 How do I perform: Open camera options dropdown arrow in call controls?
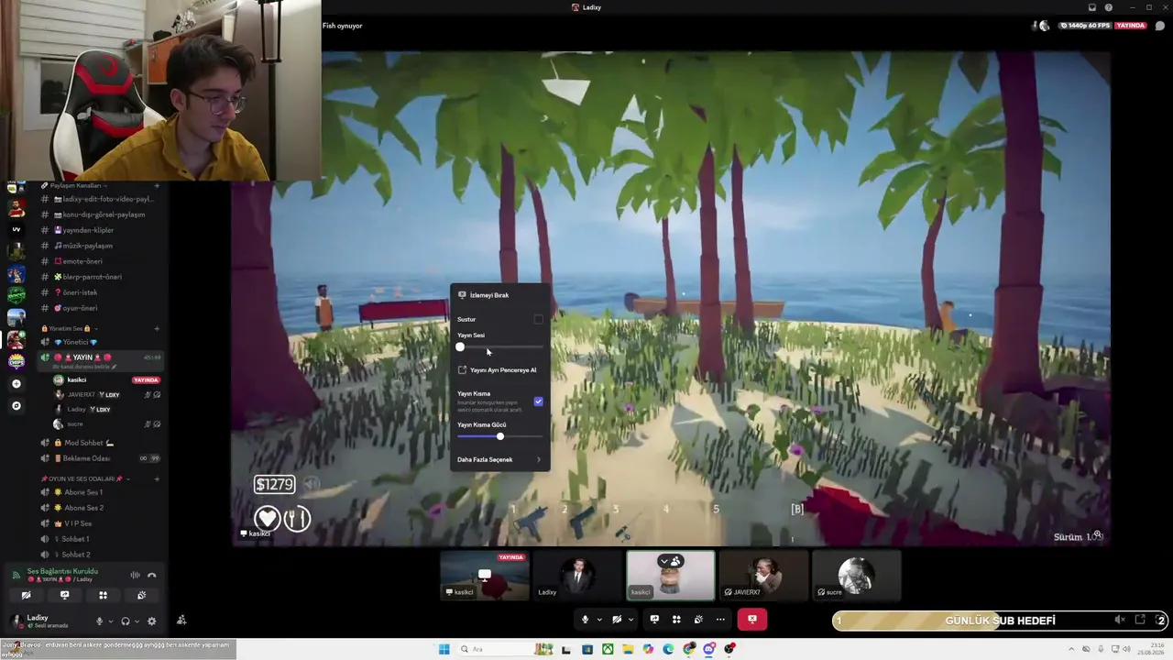[x=630, y=620]
